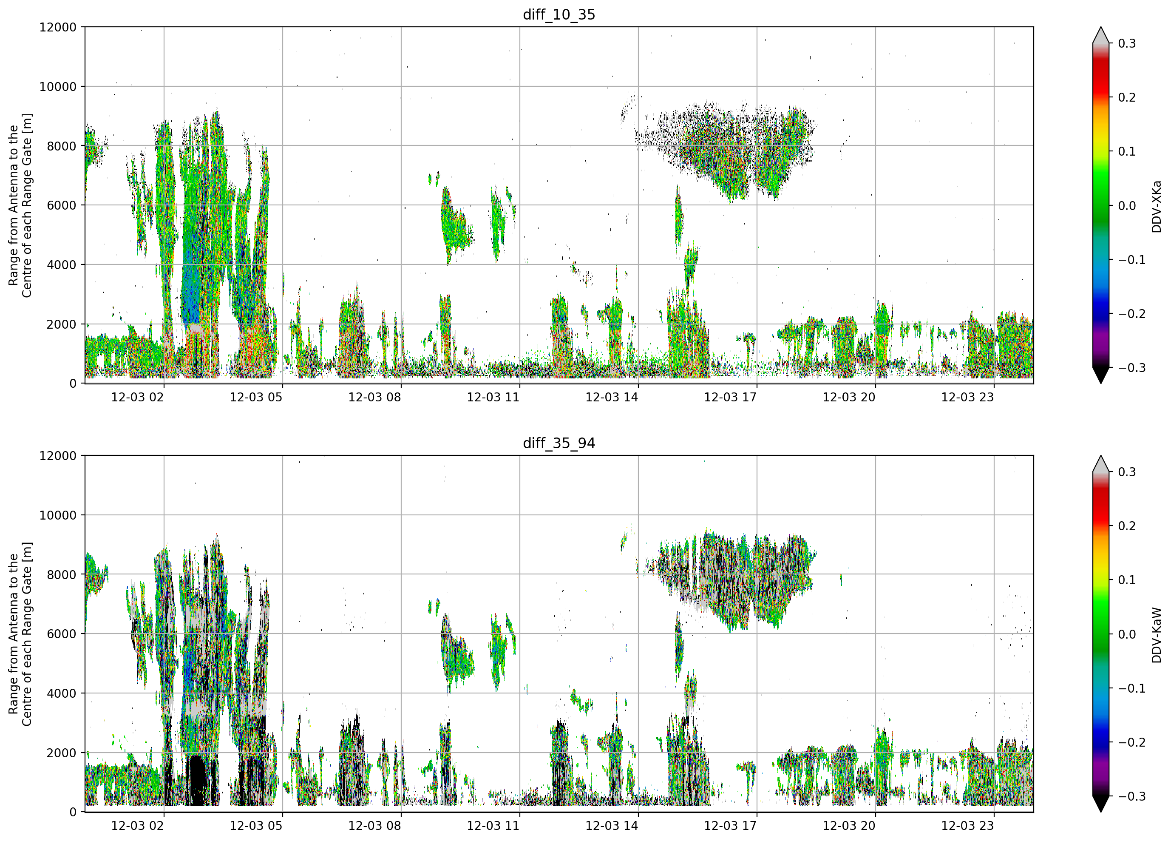Click the −0.1 tick on DDV-XKa colorbar
This screenshot has width=1171, height=841.
[1132, 260]
